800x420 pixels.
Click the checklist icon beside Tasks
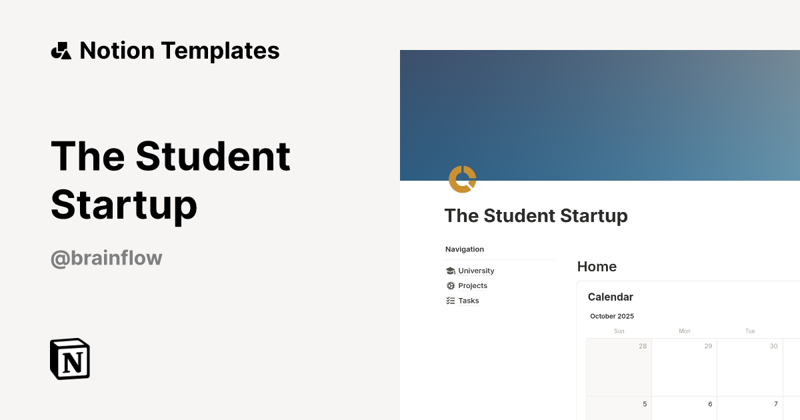click(x=451, y=300)
